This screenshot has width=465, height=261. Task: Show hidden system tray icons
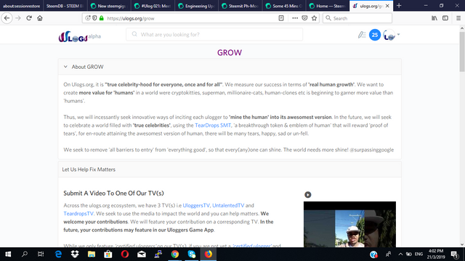pyautogui.click(x=400, y=254)
